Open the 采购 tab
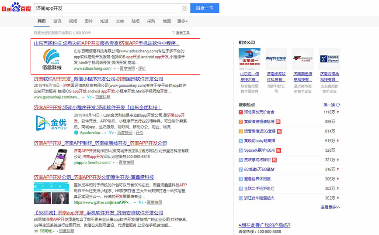 point(151,21)
